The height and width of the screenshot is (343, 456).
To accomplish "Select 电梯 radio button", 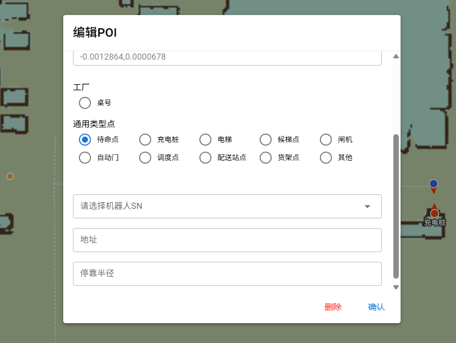I will pyautogui.click(x=205, y=140).
